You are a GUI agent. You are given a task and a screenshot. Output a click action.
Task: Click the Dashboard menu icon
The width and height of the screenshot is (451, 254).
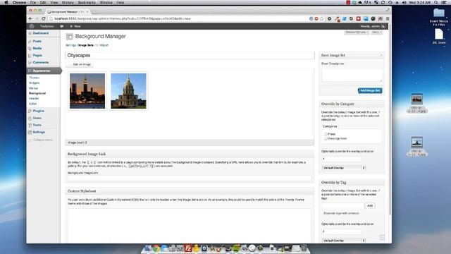pos(30,33)
